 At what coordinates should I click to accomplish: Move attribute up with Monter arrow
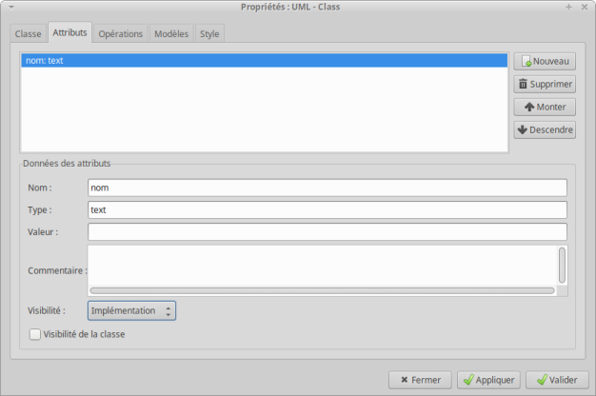[x=545, y=107]
